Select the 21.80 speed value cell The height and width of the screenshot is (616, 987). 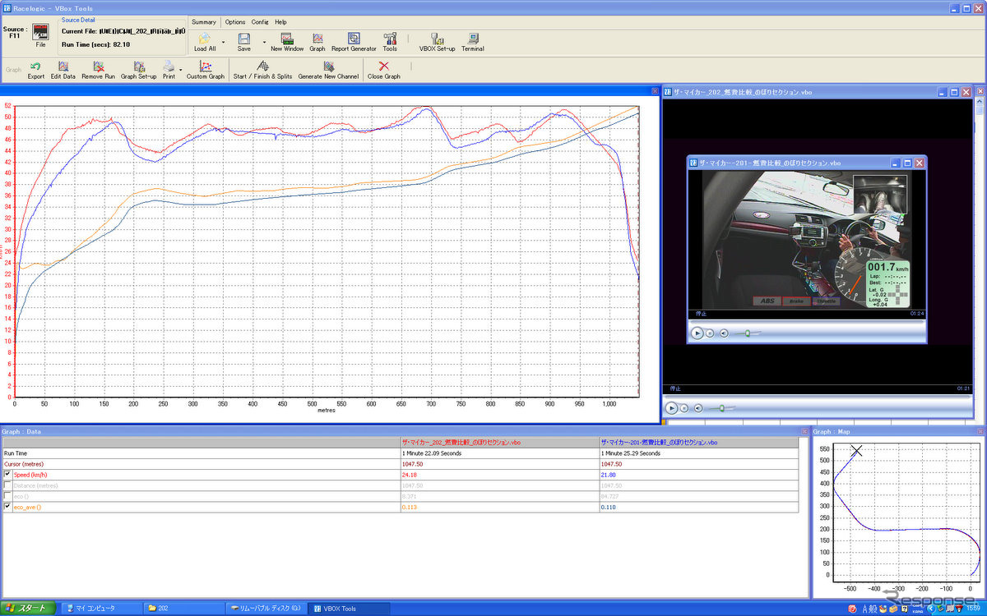point(699,475)
